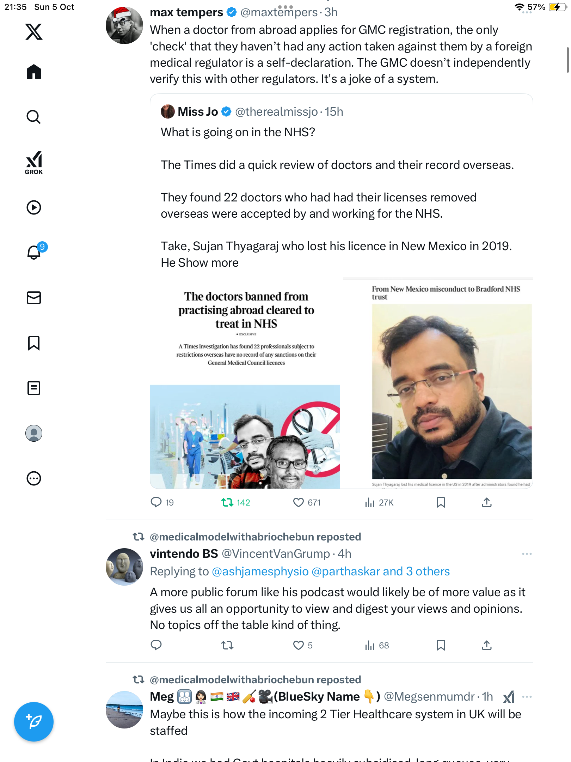Open the Grok assistant
Screen dimensions: 571x762
click(34, 163)
